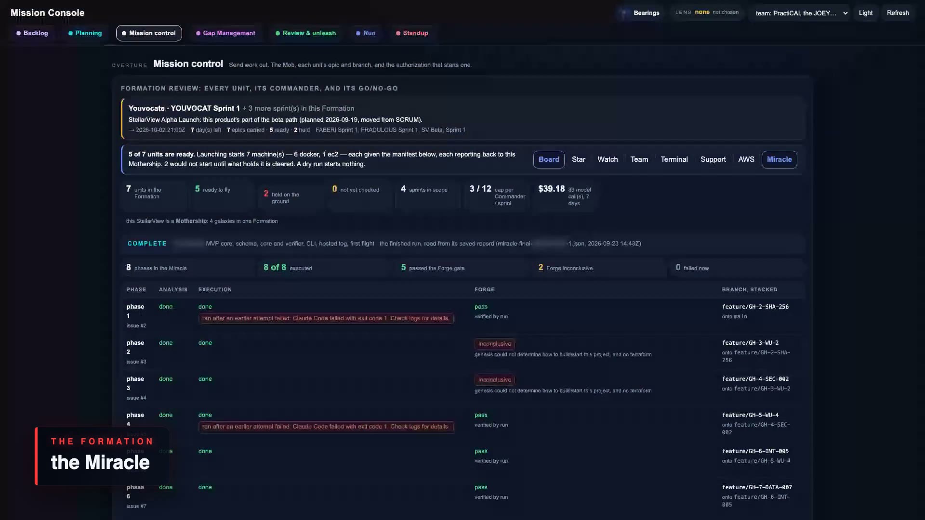925x520 pixels.
Task: Go to Review & unleash tab
Action: click(306, 33)
